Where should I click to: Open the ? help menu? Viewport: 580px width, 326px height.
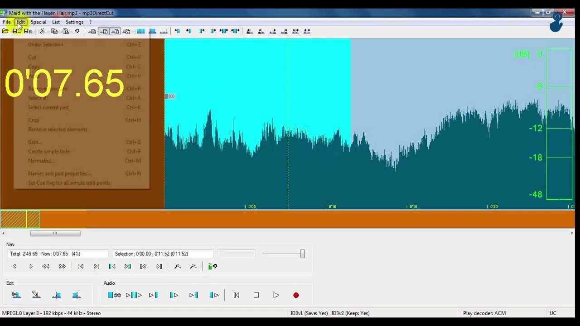tap(90, 22)
